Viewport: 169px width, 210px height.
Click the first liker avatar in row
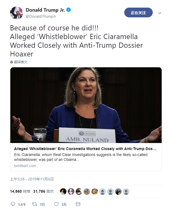(63, 191)
